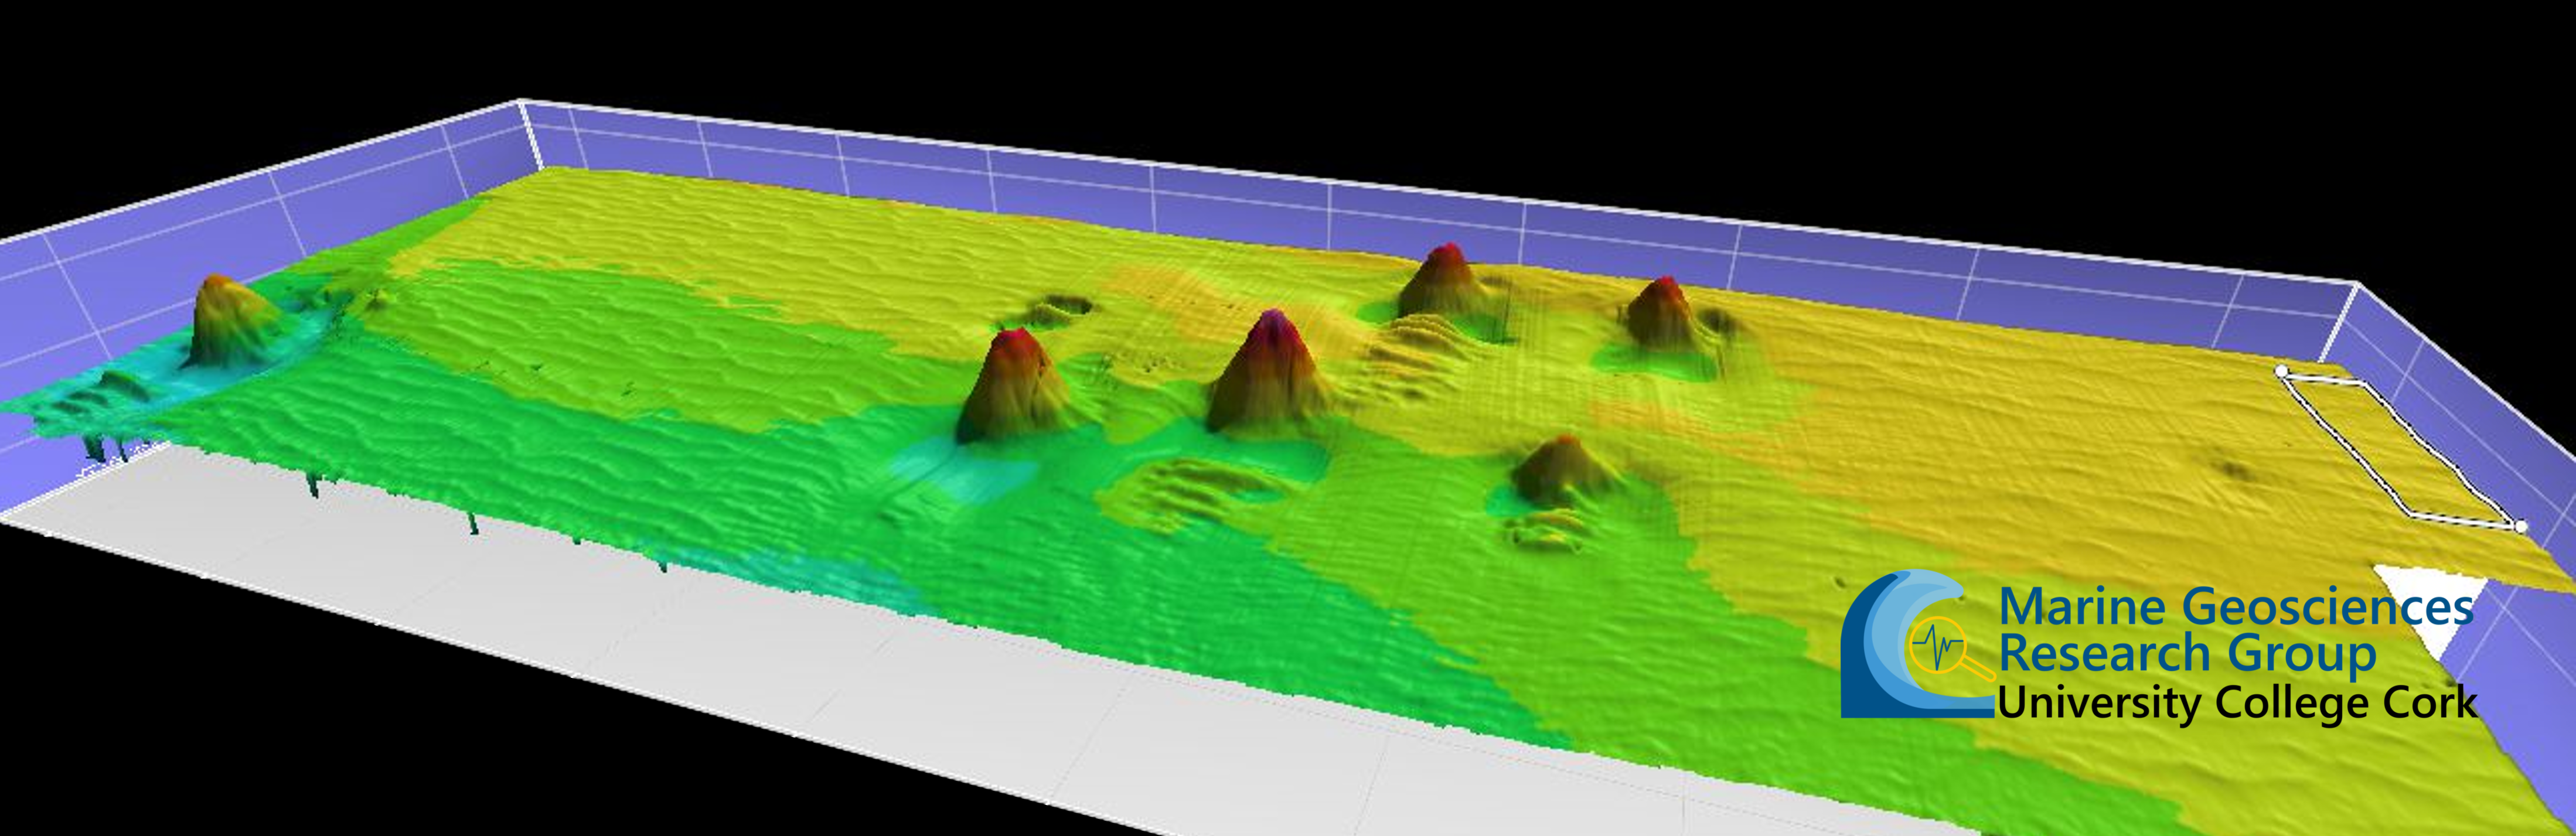Click the 'Marine Geosciences' title text
The width and height of the screenshot is (2576, 836).
2236,606
